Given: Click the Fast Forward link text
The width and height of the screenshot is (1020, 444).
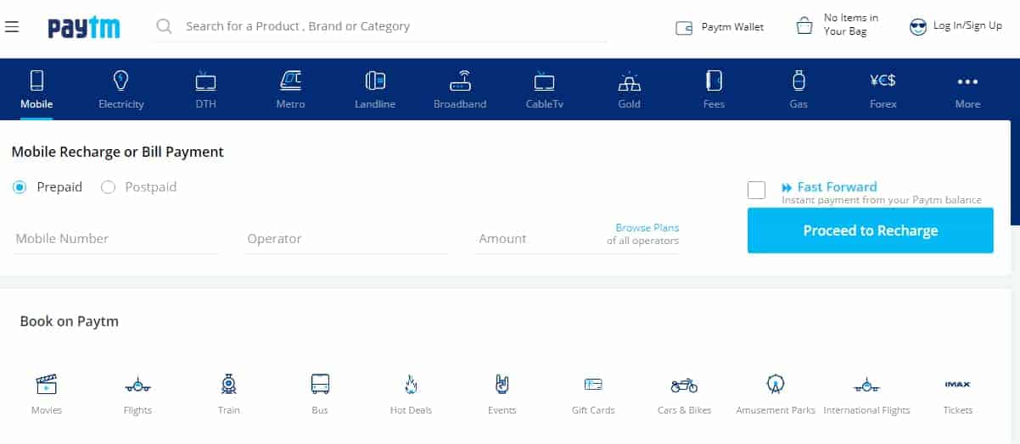Looking at the screenshot, I should click(837, 187).
